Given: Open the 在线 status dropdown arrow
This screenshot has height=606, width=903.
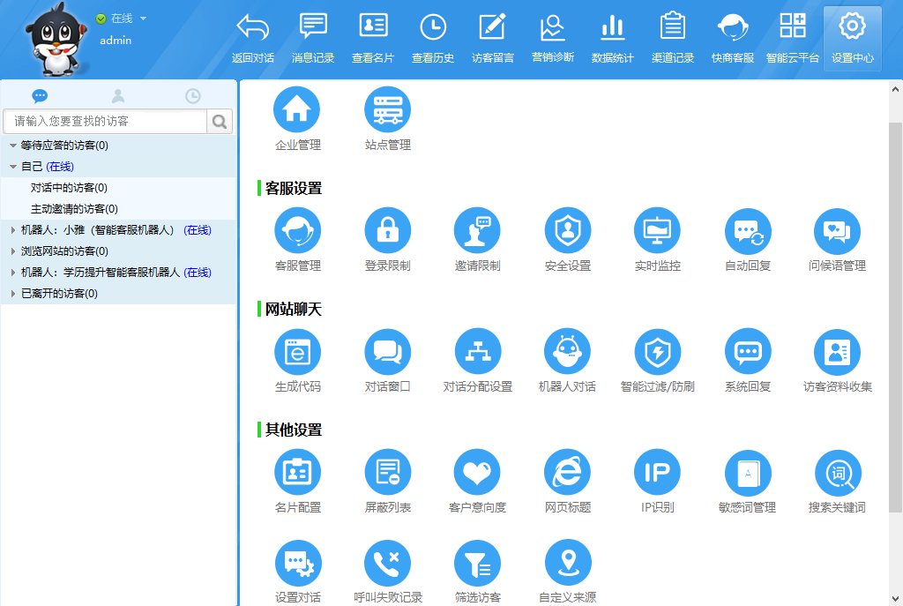Looking at the screenshot, I should coord(144,19).
